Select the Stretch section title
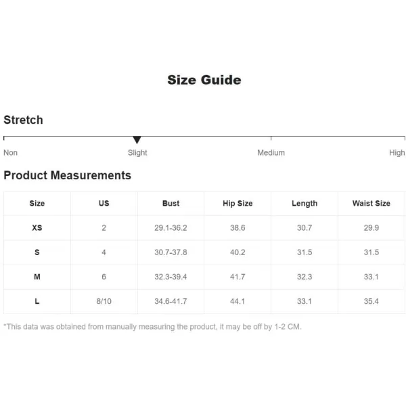 (x=23, y=120)
